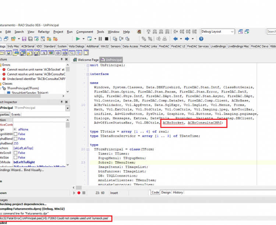Select the OpenPictureDialog component icon

[16, 53]
